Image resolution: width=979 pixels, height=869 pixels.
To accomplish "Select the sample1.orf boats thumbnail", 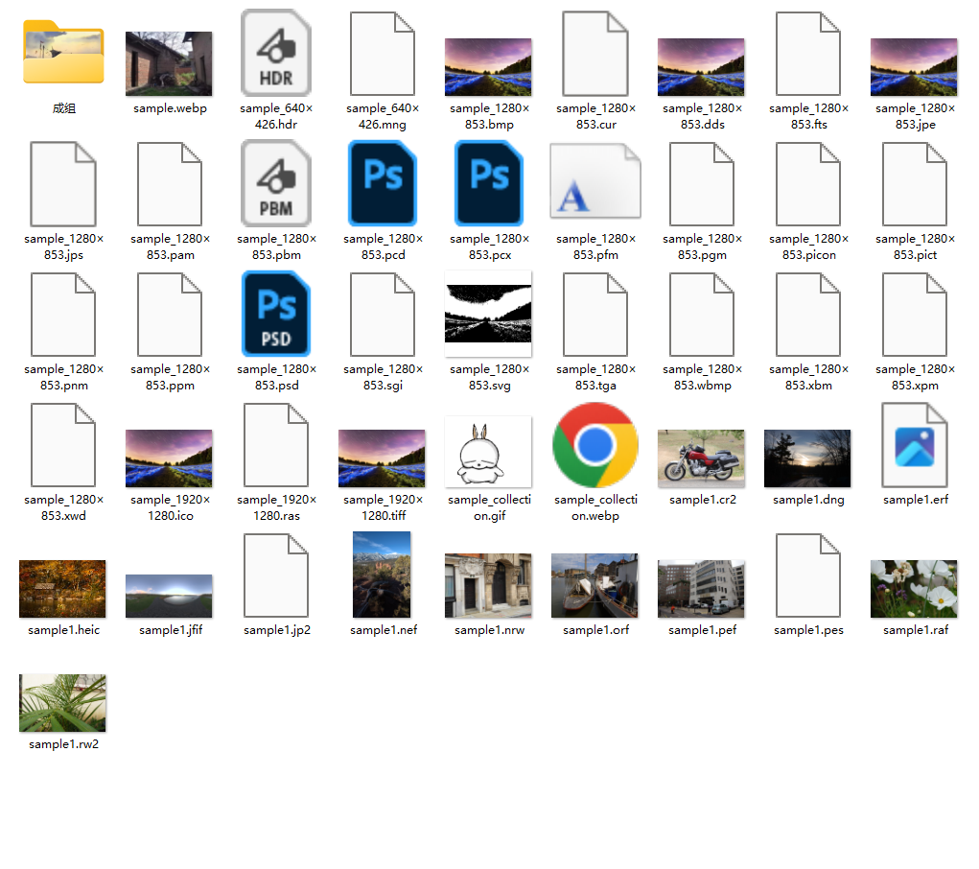I will point(595,586).
